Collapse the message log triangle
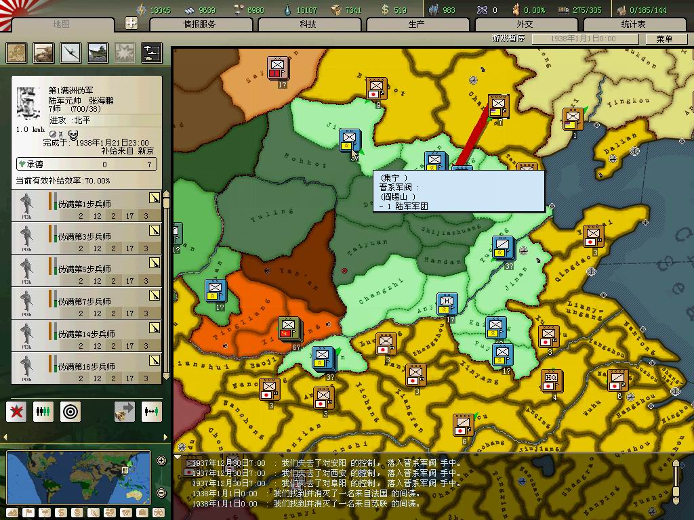 178,458
